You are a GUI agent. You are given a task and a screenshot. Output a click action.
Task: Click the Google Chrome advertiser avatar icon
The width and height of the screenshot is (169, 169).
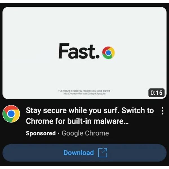(11, 114)
